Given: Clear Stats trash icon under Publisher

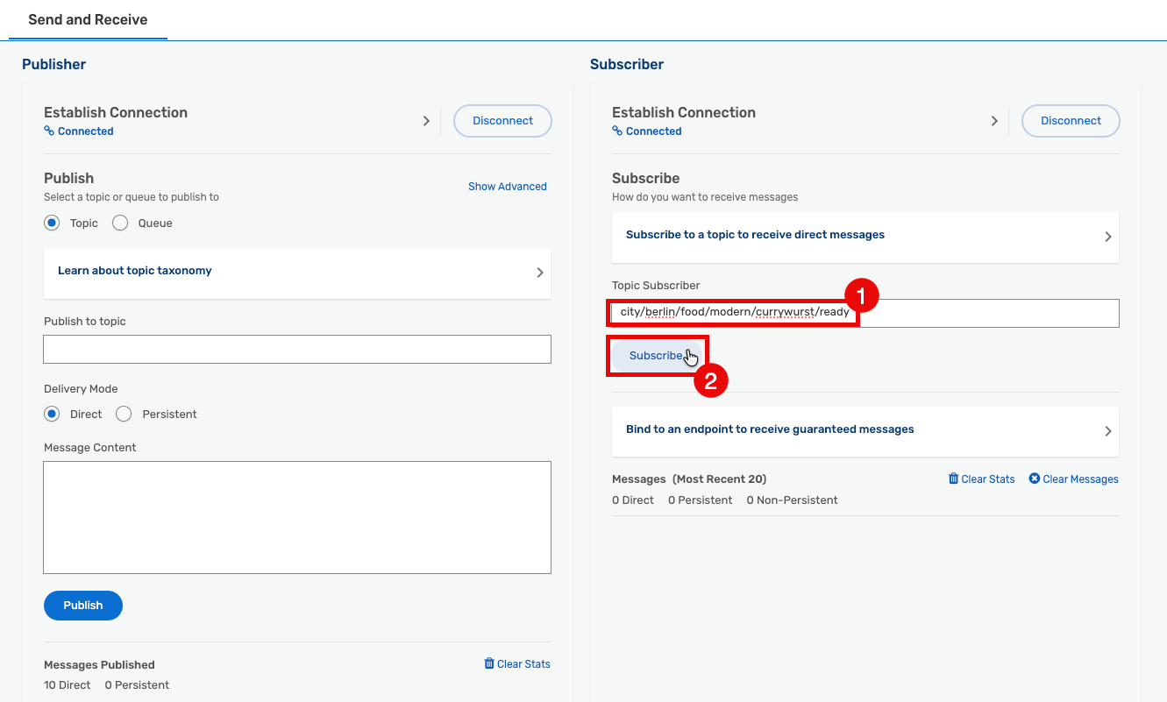Looking at the screenshot, I should point(489,663).
